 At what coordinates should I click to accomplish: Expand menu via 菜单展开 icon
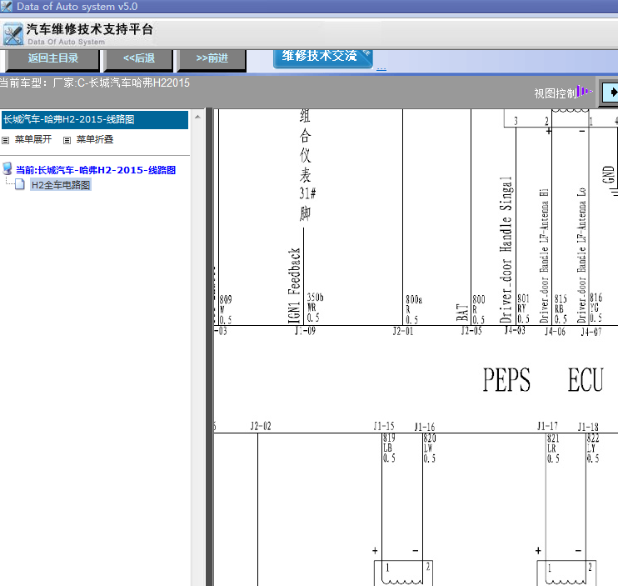5,140
